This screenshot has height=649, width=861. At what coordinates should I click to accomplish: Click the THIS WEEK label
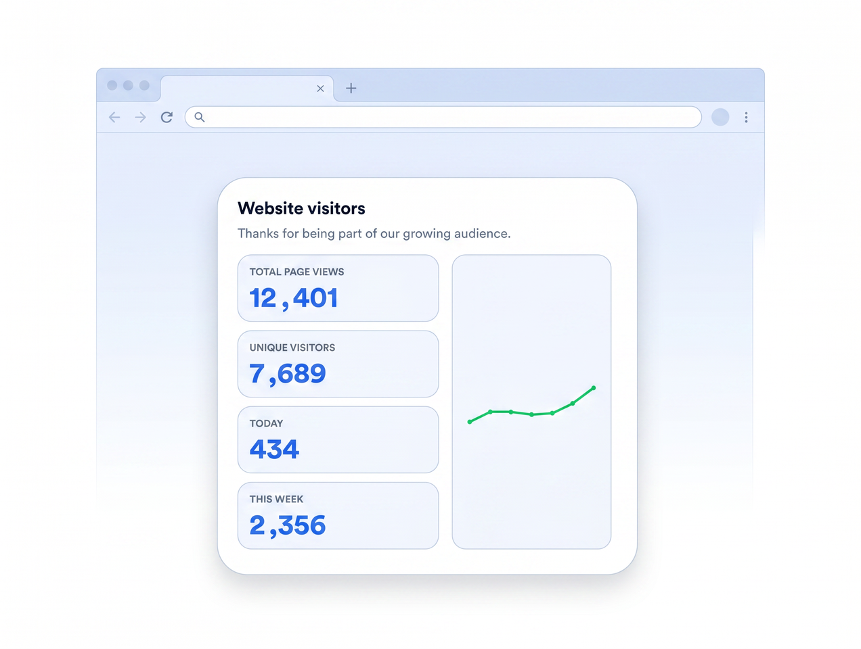(x=276, y=499)
